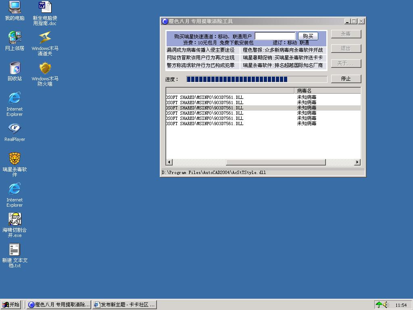Click the green umbrella tray icon

click(379, 305)
